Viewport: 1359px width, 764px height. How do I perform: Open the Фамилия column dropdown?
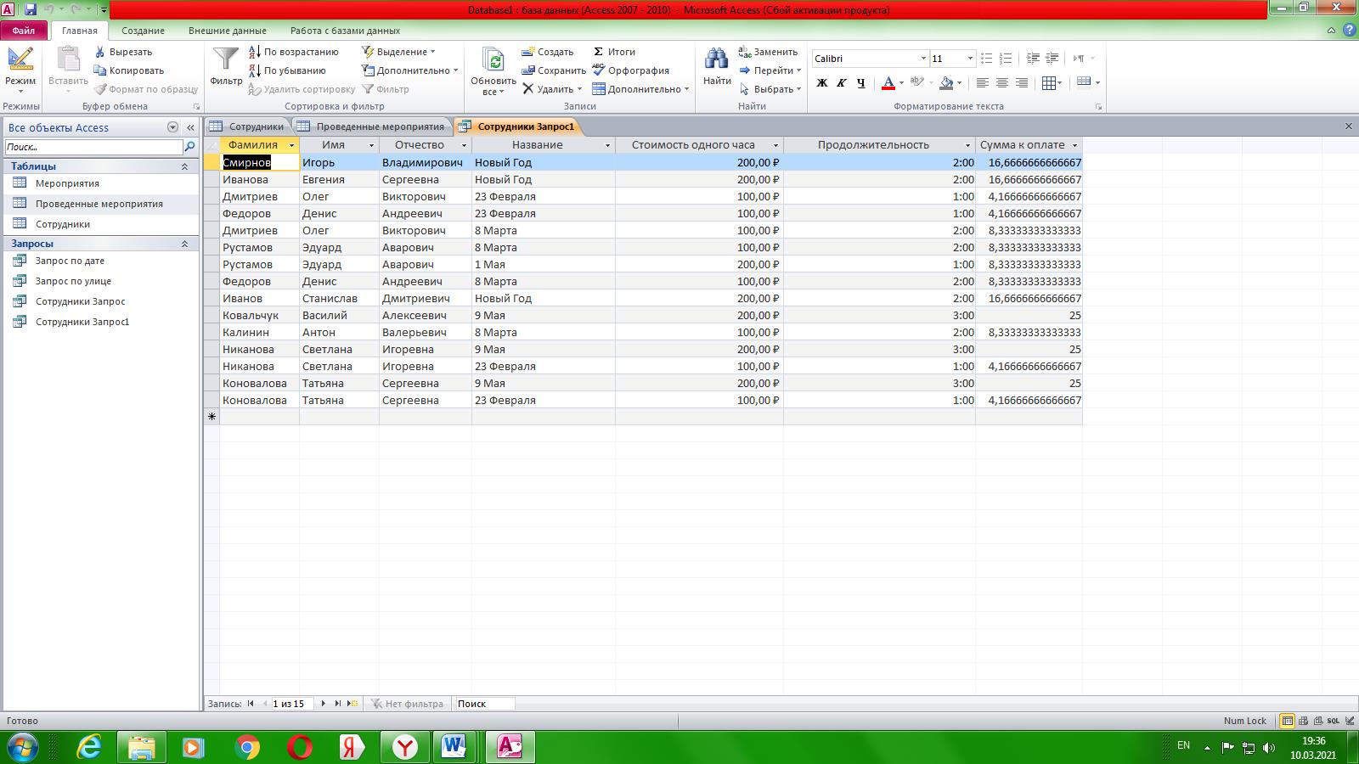point(291,145)
